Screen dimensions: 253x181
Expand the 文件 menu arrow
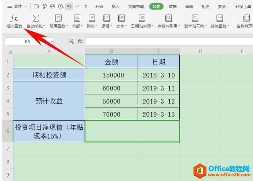coord(26,7)
